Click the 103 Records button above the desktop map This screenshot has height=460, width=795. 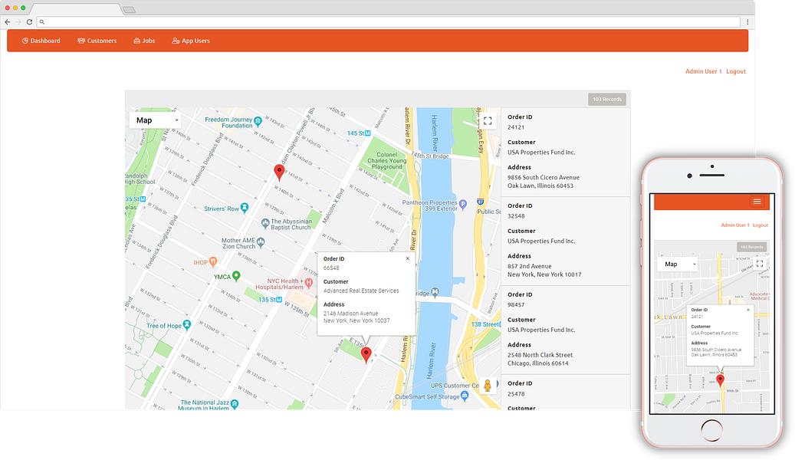pyautogui.click(x=607, y=100)
